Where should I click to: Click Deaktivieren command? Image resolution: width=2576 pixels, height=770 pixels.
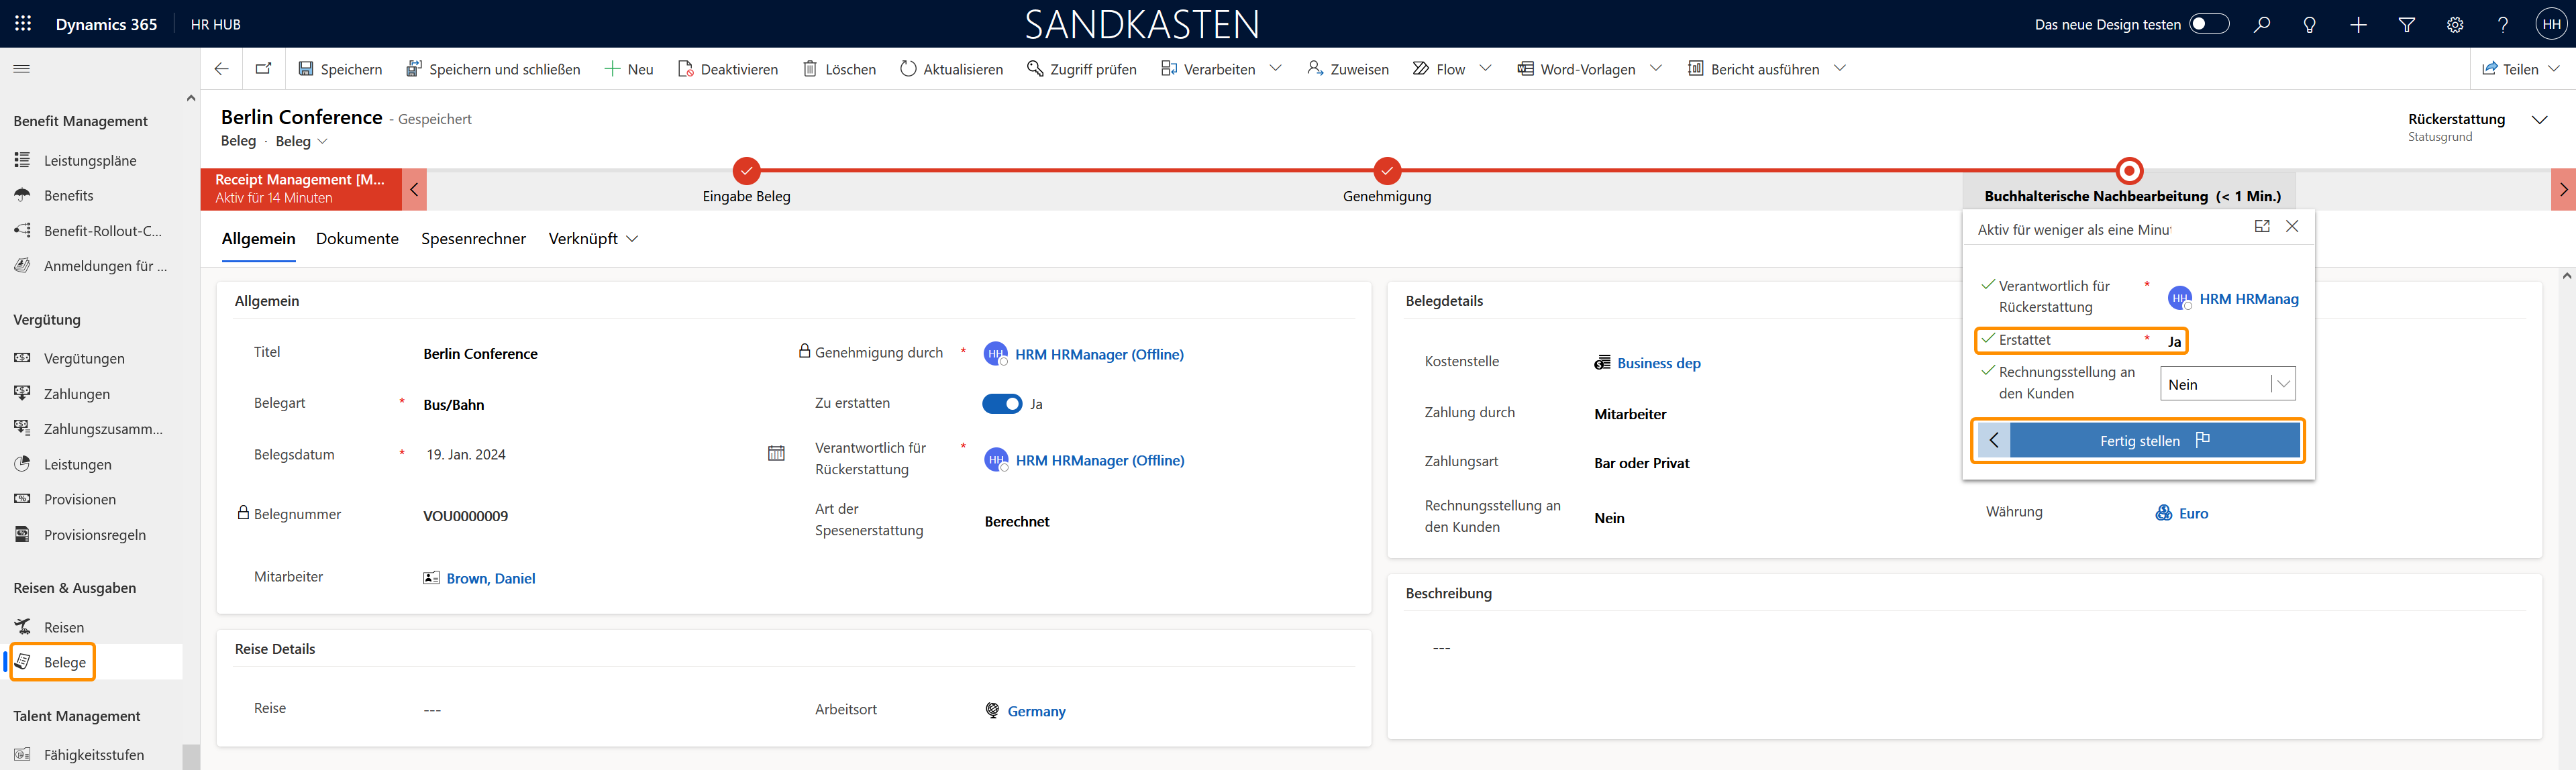coord(727,69)
